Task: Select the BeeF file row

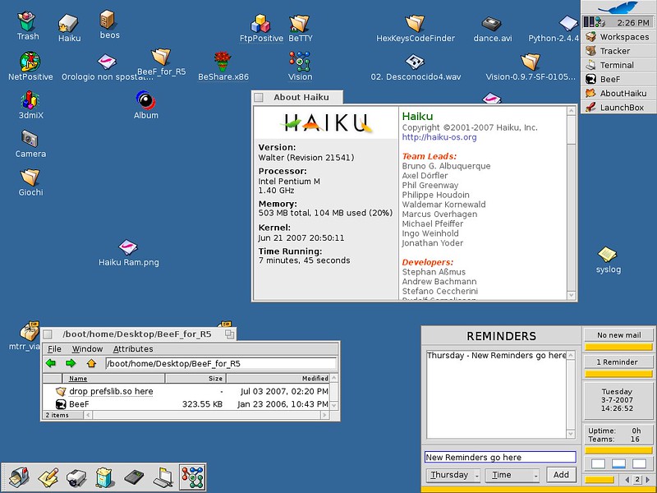Action: (x=186, y=404)
